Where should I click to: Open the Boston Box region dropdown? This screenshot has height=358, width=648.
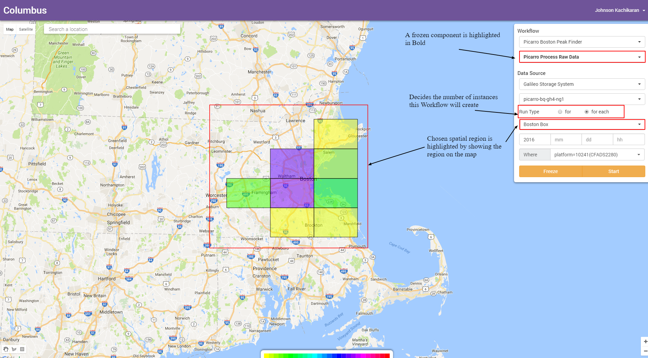(x=582, y=124)
